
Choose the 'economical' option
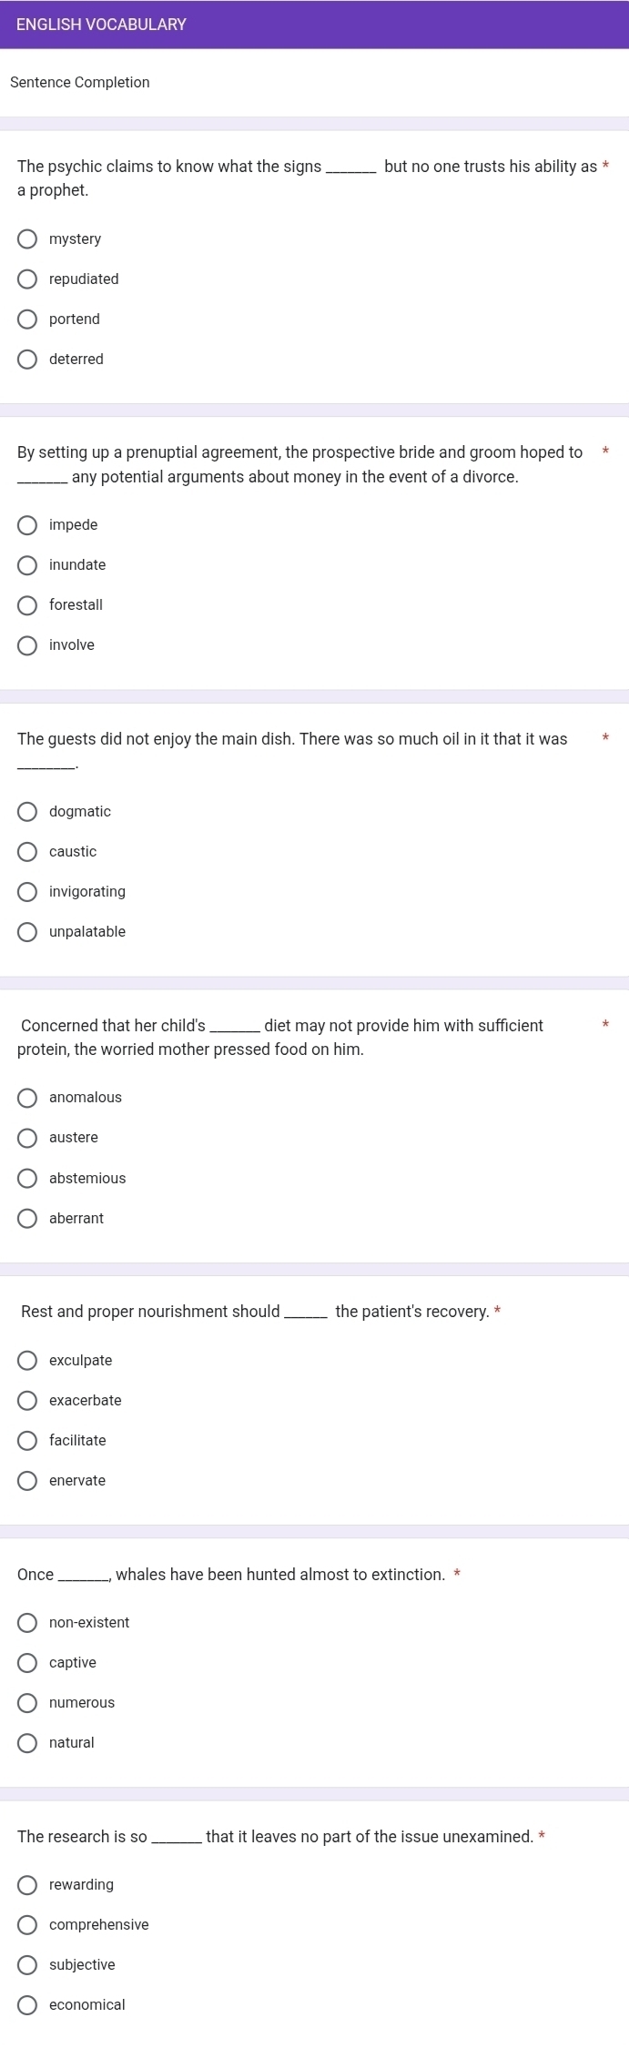click(28, 2005)
